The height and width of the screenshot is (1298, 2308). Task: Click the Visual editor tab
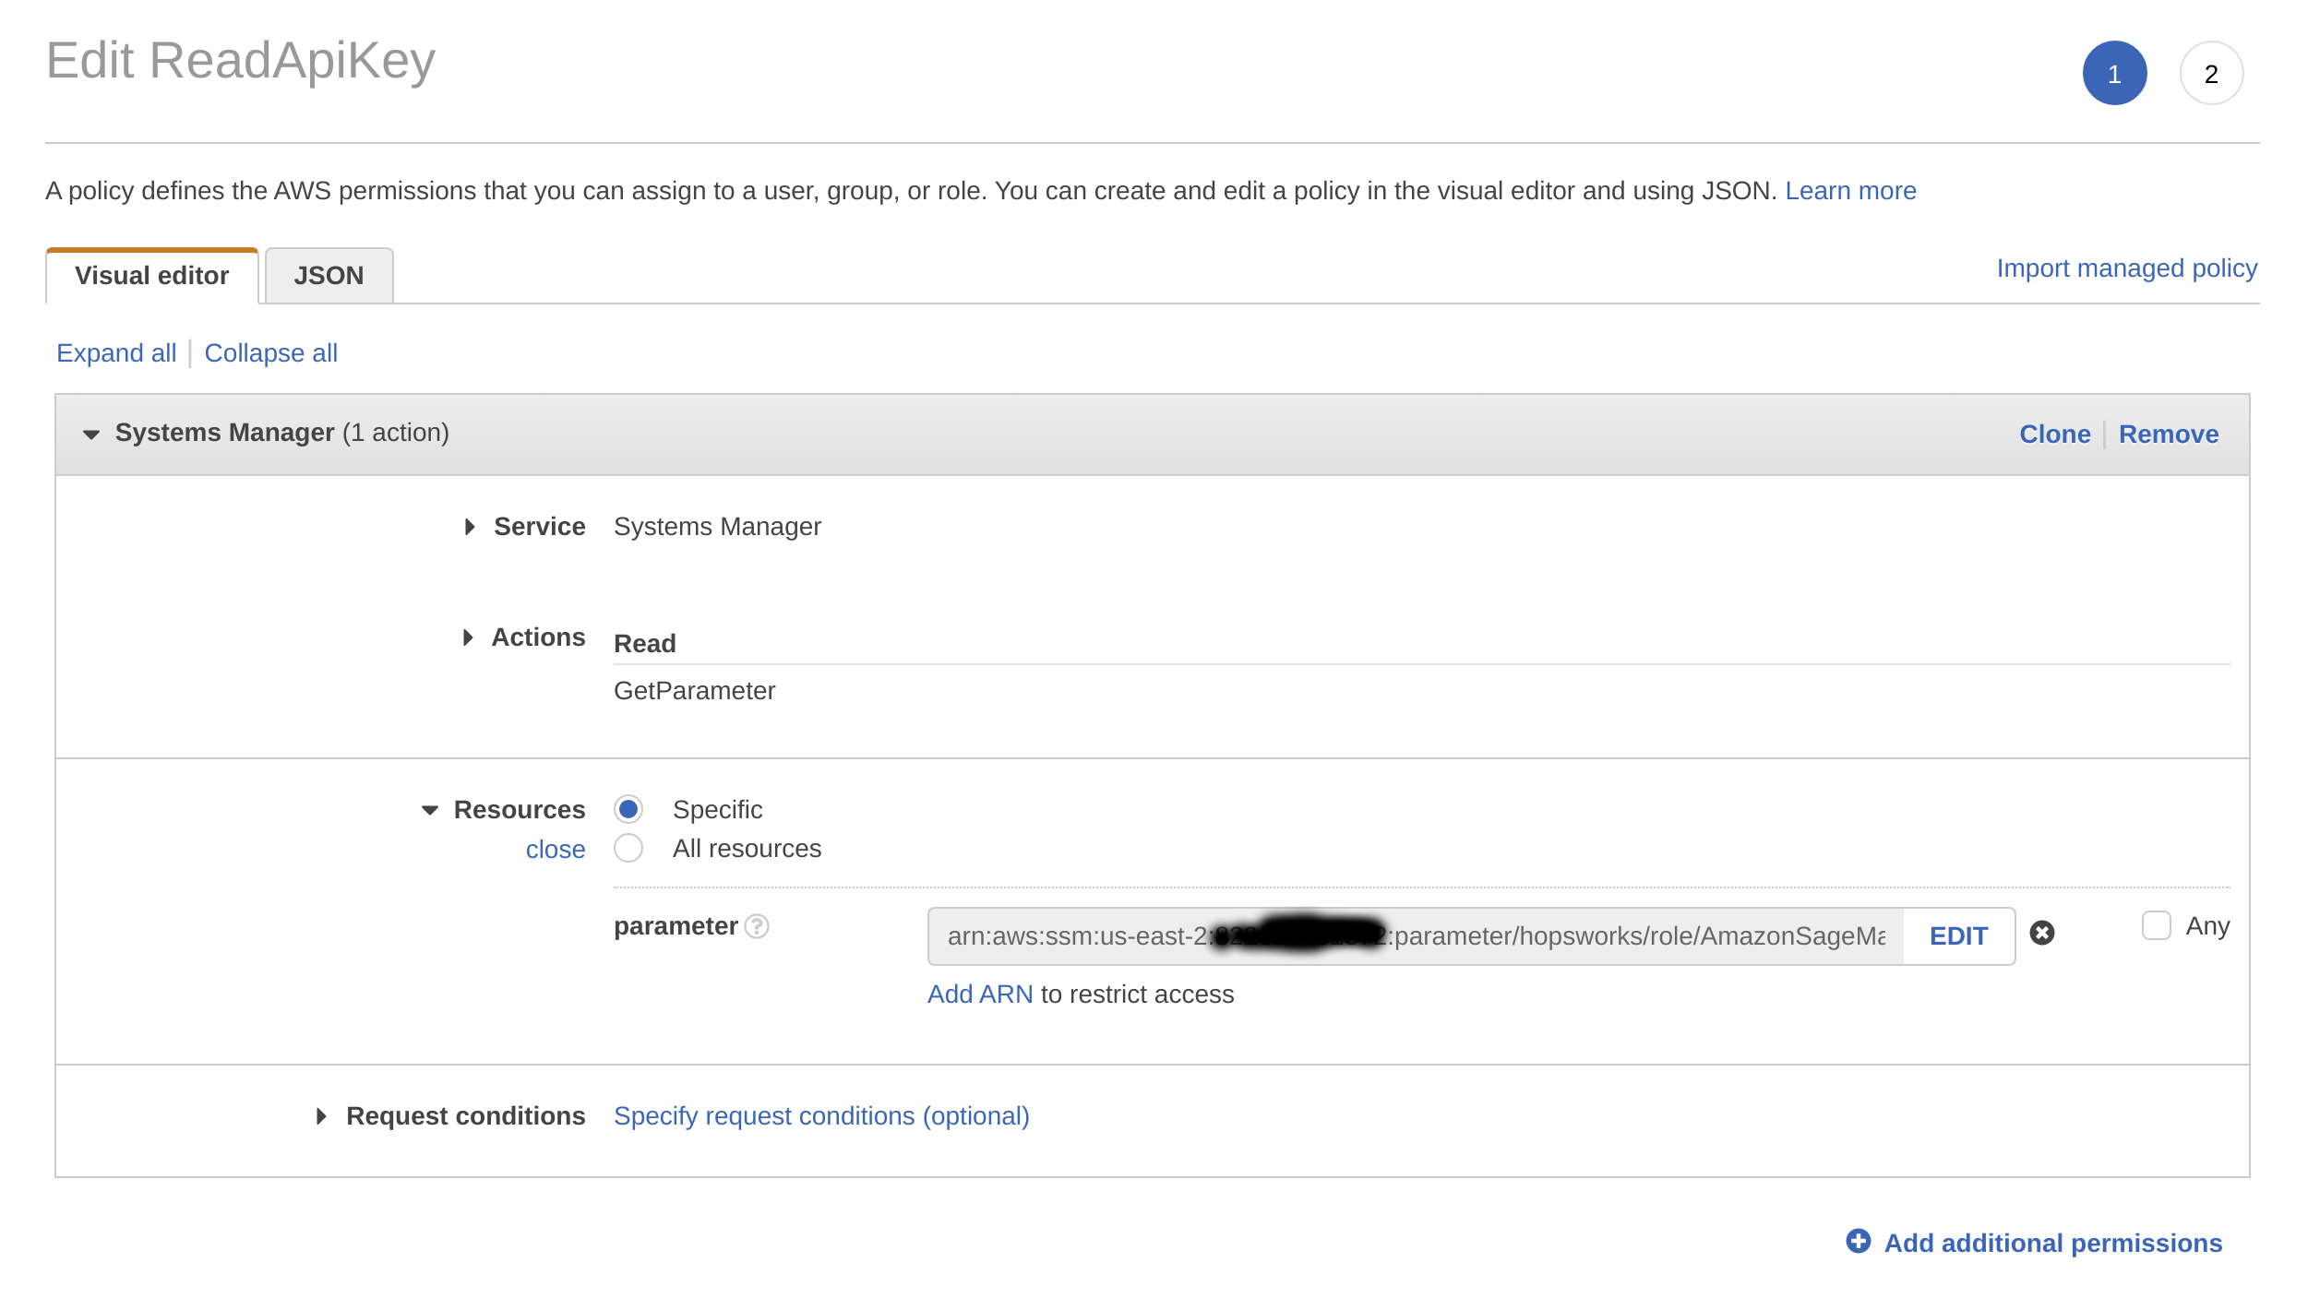coord(152,274)
